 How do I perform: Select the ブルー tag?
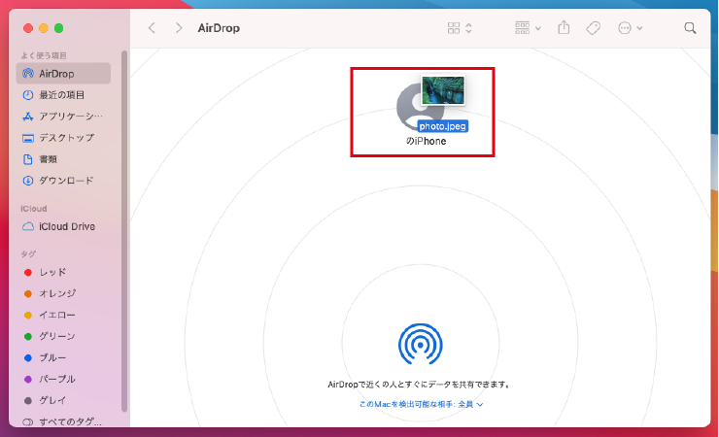pyautogui.click(x=63, y=357)
